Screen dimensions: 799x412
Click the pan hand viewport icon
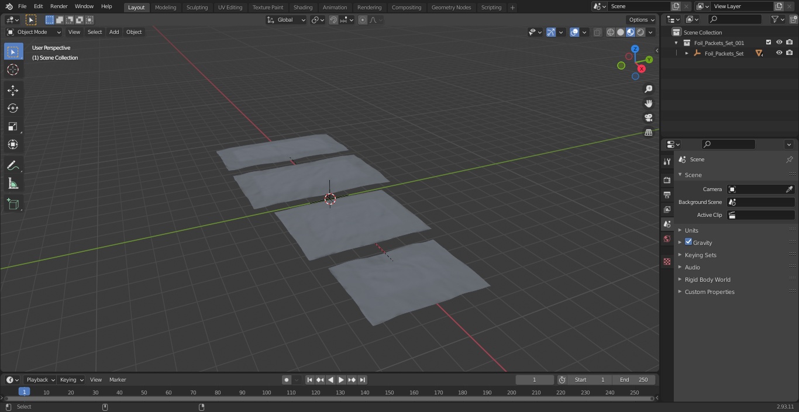point(648,103)
